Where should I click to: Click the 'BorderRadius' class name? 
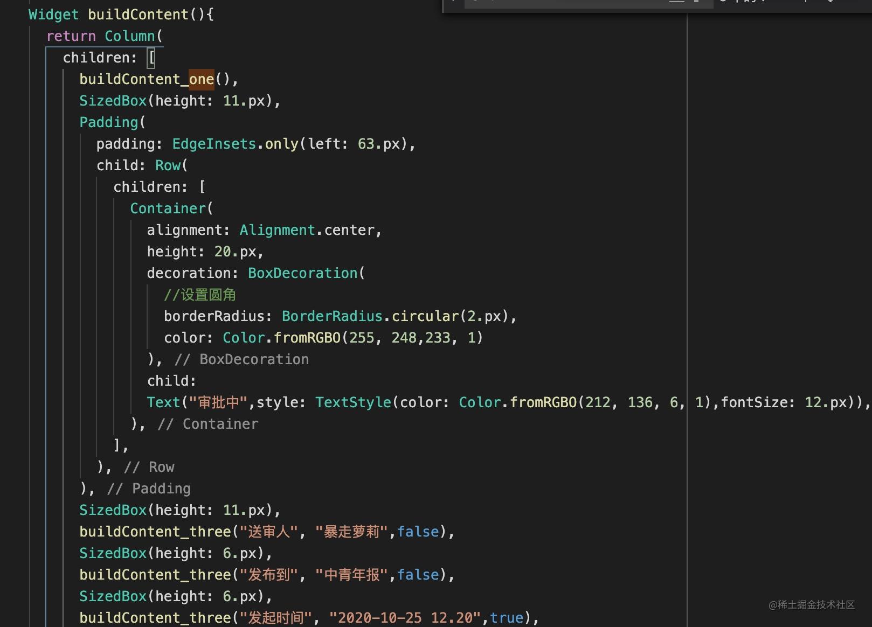(333, 316)
